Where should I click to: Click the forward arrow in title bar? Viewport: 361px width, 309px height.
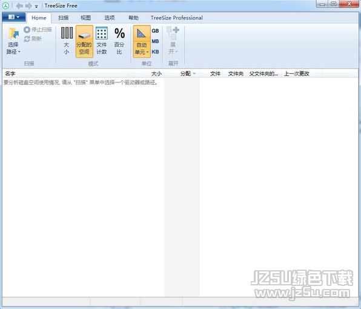28,6
